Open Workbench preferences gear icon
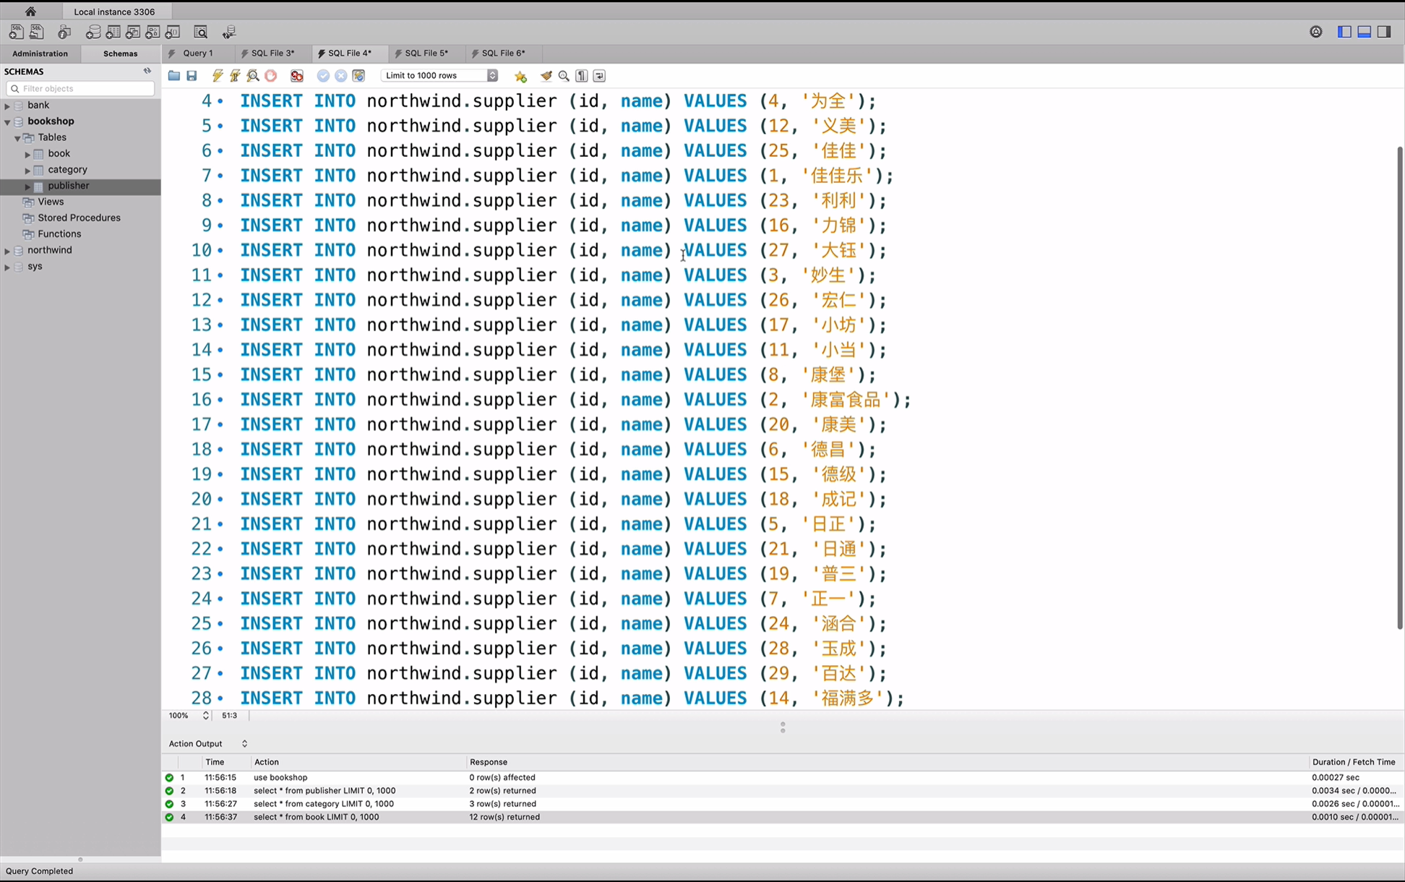Screen dimensions: 1405x882 [x=1316, y=32]
